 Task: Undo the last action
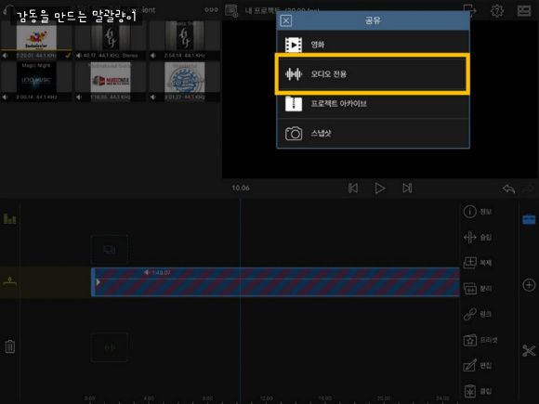[508, 189]
